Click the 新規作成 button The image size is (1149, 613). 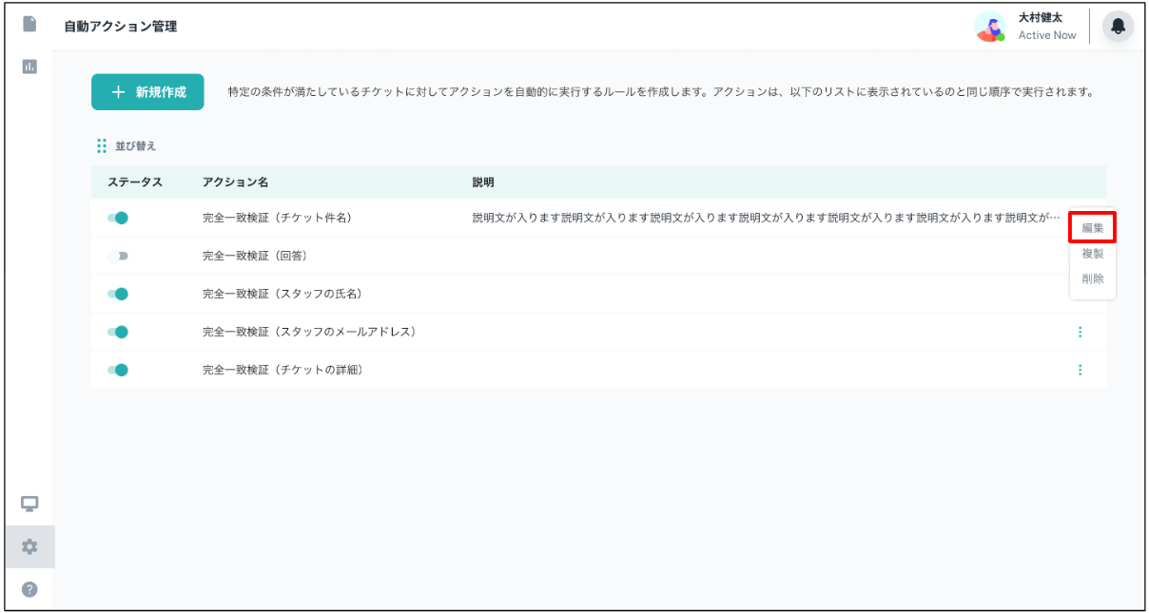(147, 92)
